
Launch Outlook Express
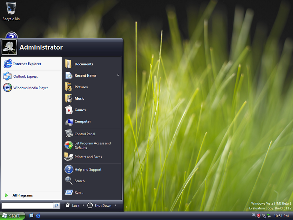click(x=25, y=77)
